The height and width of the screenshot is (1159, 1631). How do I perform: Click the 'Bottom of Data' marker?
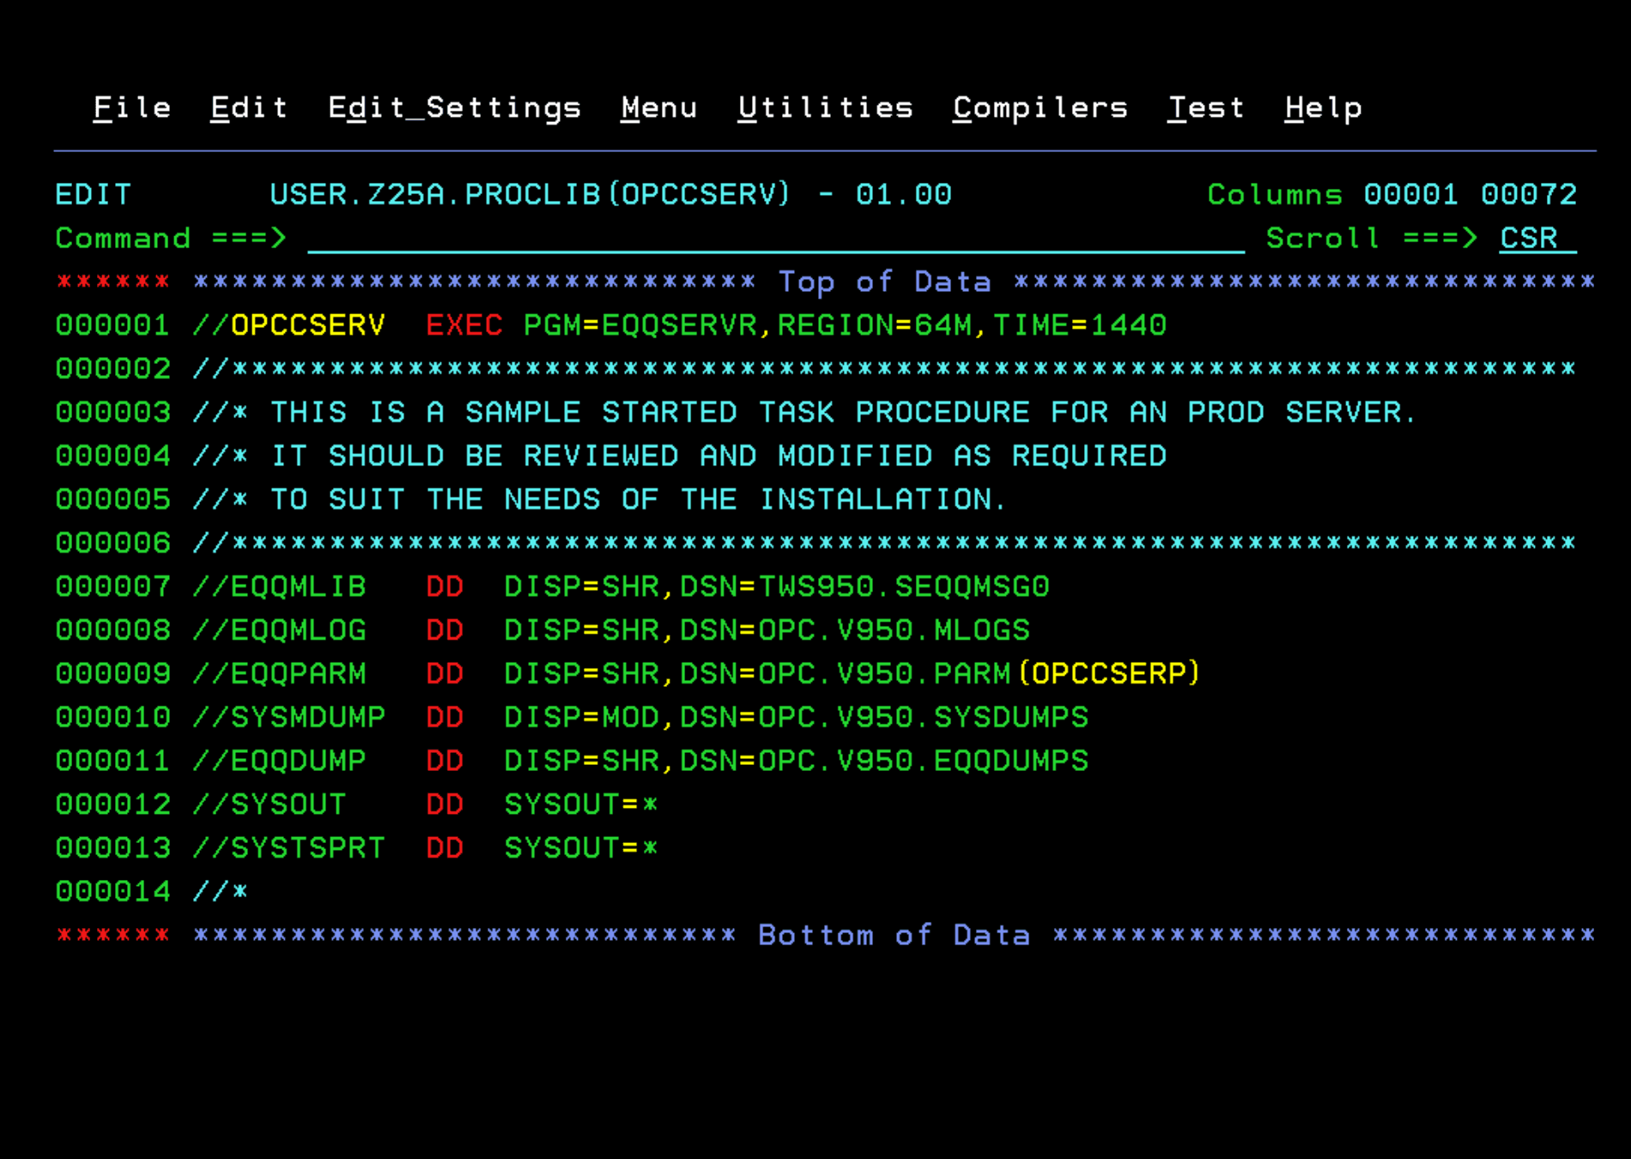click(894, 935)
